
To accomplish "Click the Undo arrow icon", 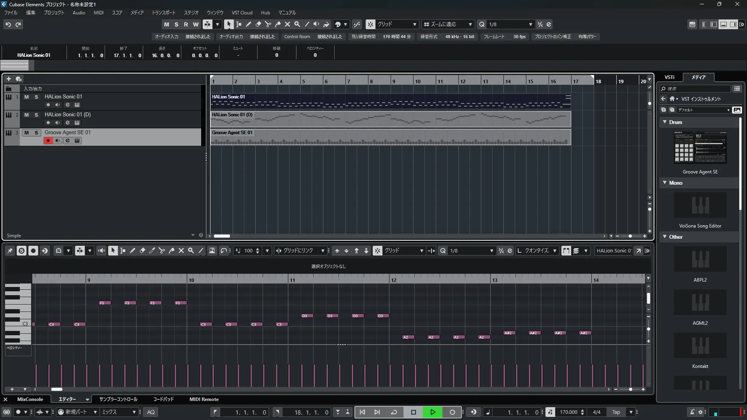I will tap(8, 24).
